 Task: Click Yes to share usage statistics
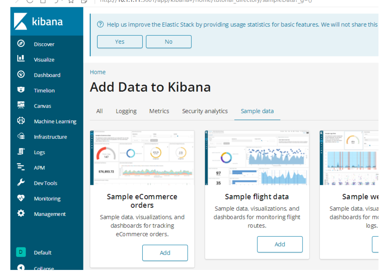click(x=120, y=42)
